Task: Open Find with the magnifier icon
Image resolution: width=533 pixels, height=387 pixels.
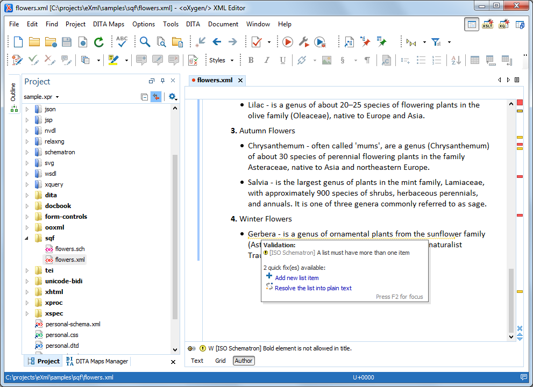Action: tap(145, 42)
